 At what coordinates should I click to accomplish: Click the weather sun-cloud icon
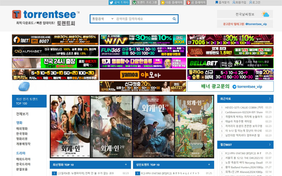[x=265, y=14]
